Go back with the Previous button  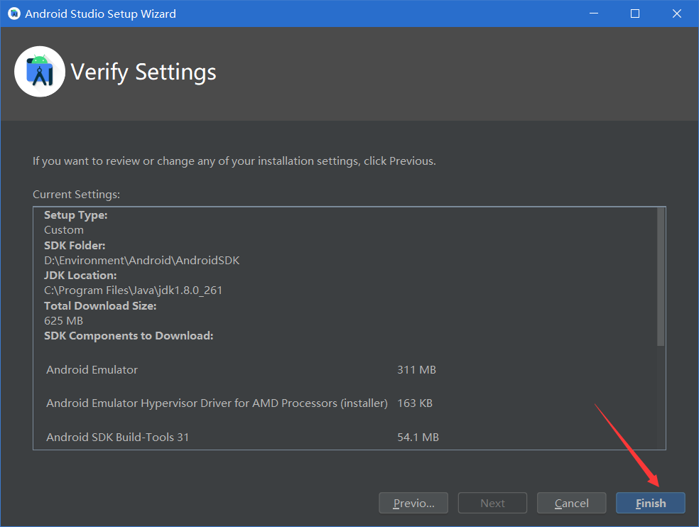413,503
